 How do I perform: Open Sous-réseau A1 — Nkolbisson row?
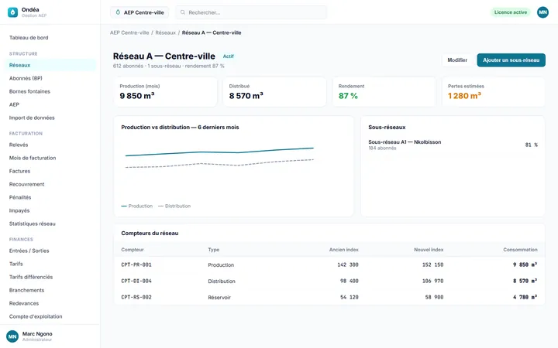453,145
